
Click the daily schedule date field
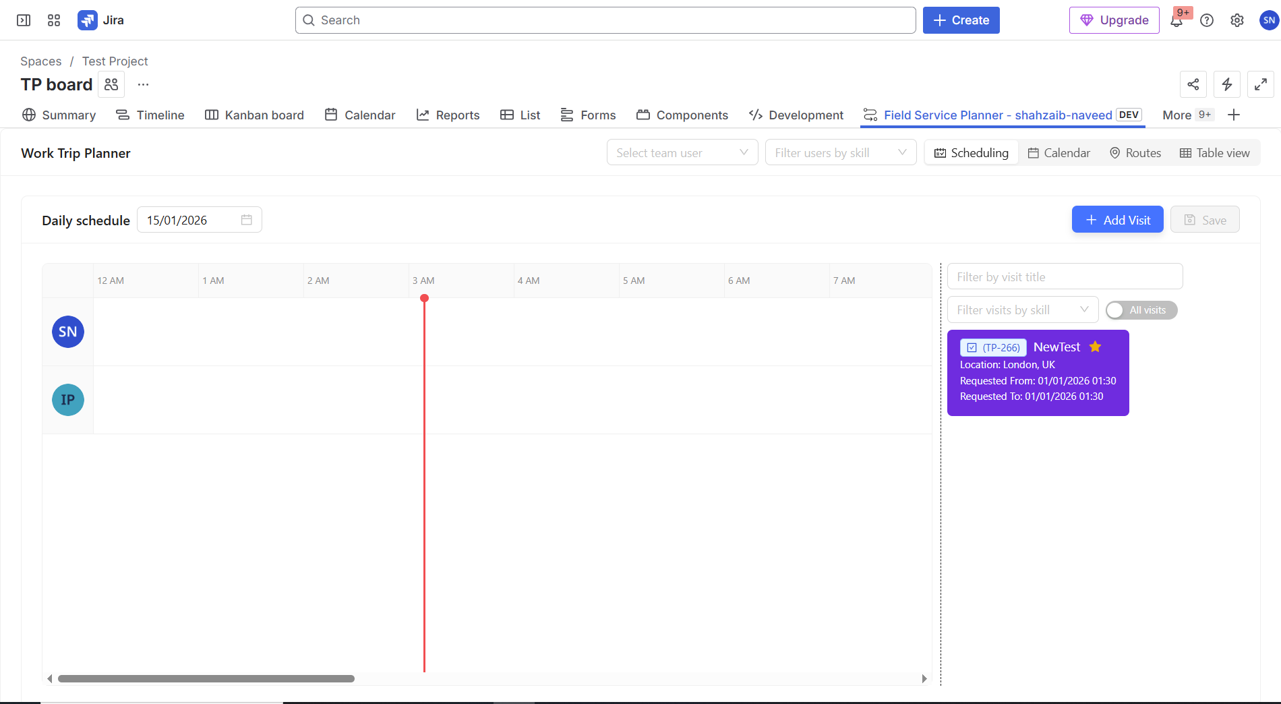click(x=199, y=220)
